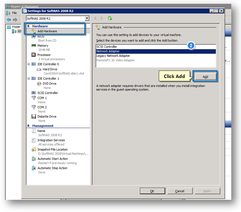Click the BIOS icon in hardware list
The image size is (241, 212).
tap(34, 37)
